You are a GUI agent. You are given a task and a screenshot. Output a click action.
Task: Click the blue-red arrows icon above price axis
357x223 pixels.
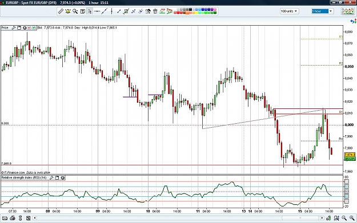click(354, 21)
